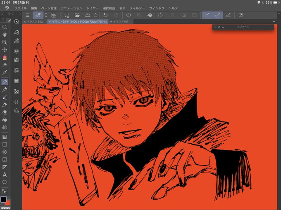The image size is (281, 210).
Task: Select the Hand move-view tool
Action: (5, 35)
